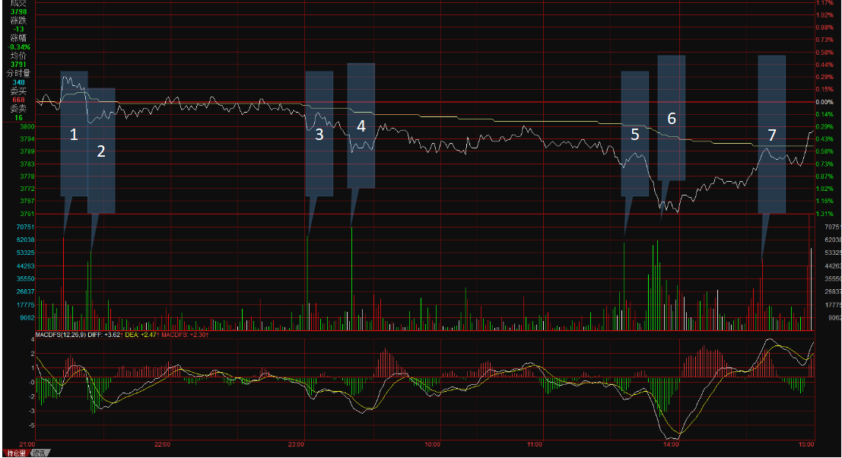Select annotation callout box number 2

click(x=101, y=151)
